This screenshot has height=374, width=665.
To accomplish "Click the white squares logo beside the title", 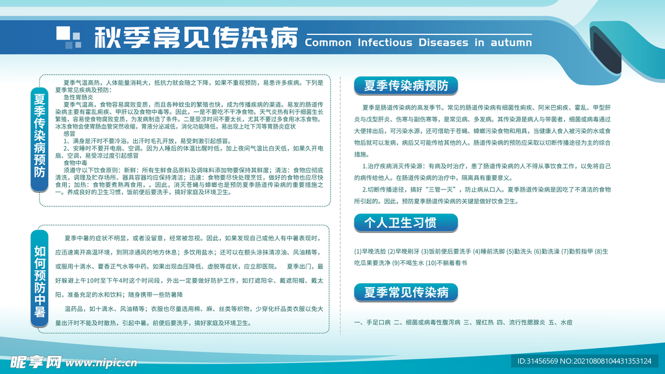I will click(69, 37).
